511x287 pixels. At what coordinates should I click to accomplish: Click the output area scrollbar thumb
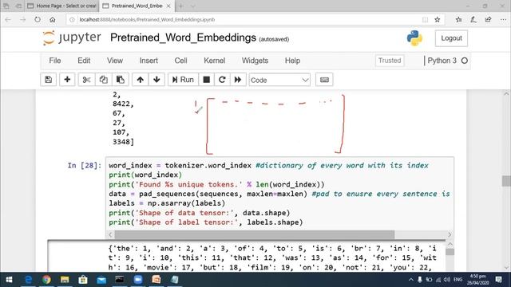(x=450, y=252)
